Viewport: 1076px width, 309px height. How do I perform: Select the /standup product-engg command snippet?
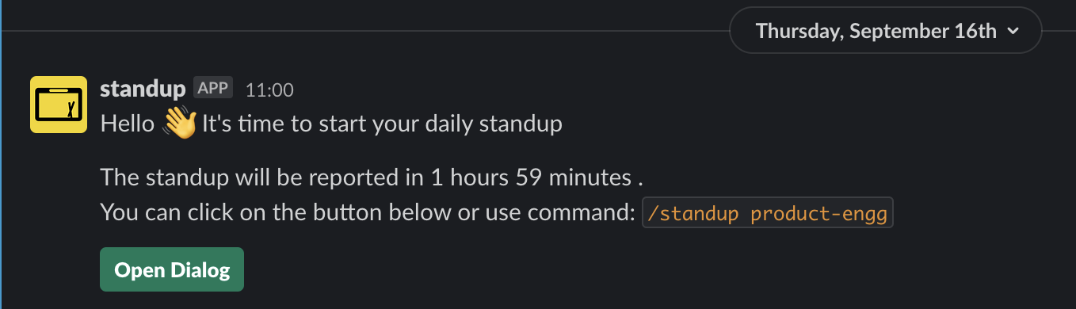[x=768, y=213]
